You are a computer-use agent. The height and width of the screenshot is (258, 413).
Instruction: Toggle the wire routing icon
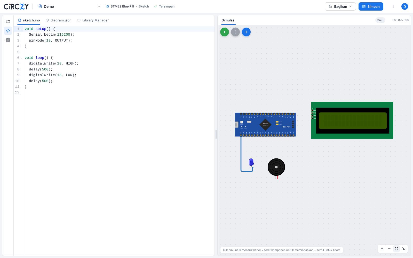click(404, 249)
